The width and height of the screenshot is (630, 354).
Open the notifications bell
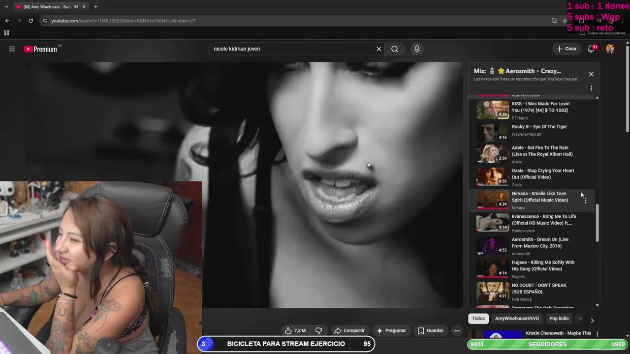point(592,49)
